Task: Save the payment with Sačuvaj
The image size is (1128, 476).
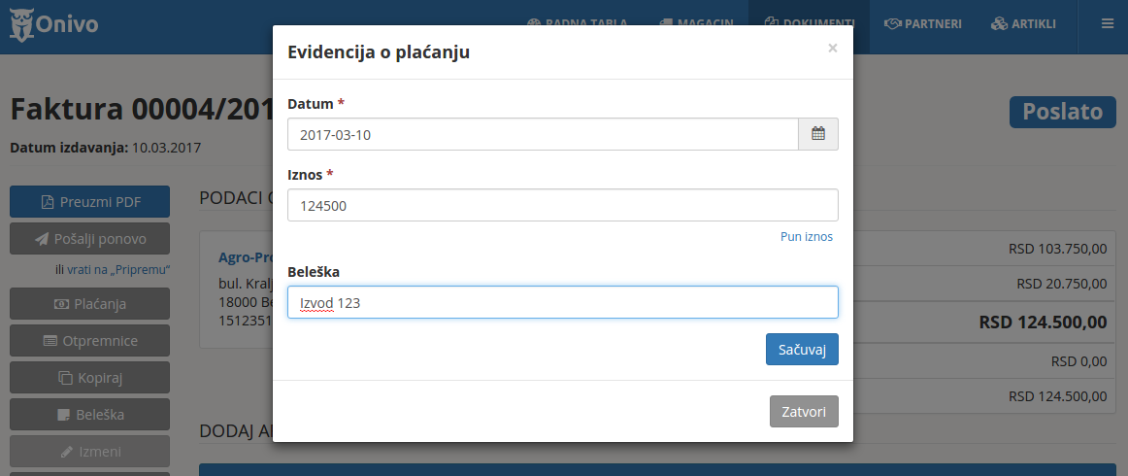Action: (x=801, y=350)
